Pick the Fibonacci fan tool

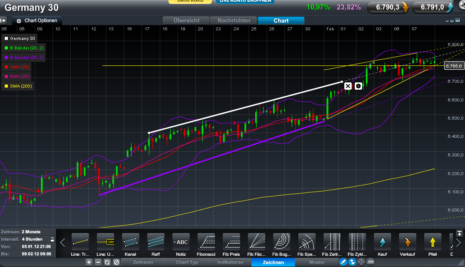tap(257, 244)
